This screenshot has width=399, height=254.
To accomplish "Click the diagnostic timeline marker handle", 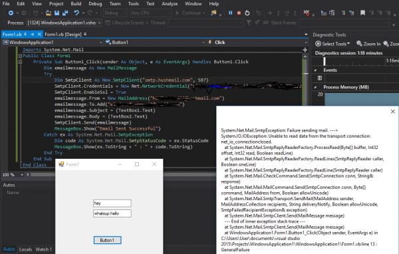I will point(325,61).
